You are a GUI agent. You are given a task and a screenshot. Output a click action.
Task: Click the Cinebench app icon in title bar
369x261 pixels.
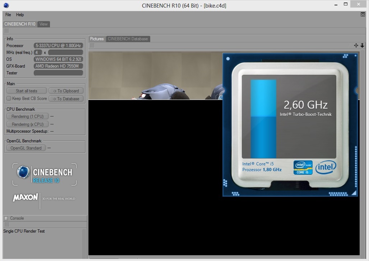tap(6, 5)
